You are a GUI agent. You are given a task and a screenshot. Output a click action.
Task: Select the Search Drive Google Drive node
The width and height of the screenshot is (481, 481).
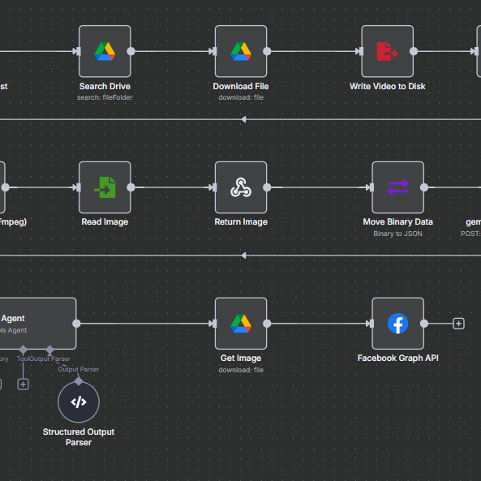105,51
